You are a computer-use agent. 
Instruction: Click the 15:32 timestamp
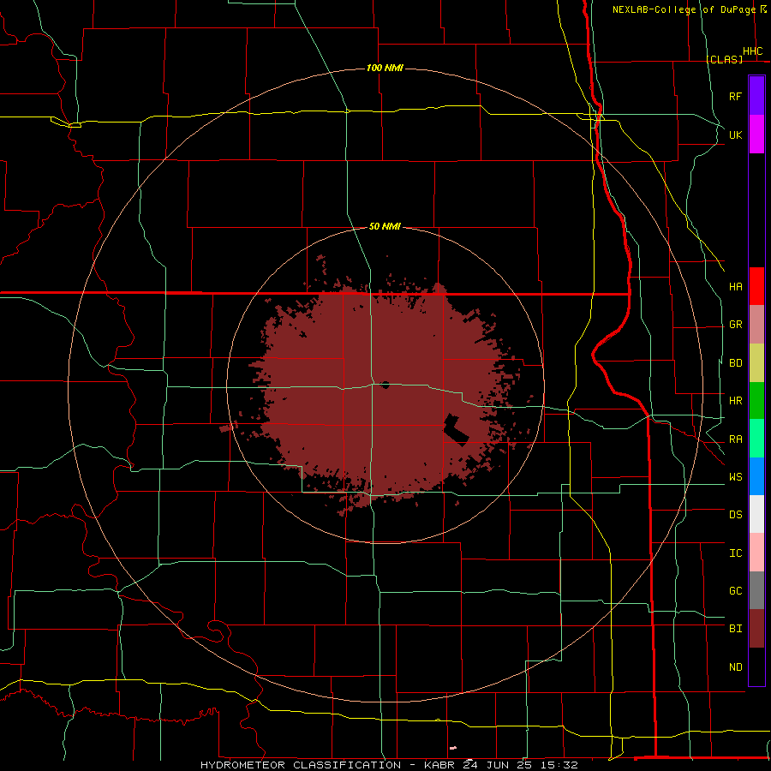[x=561, y=765]
